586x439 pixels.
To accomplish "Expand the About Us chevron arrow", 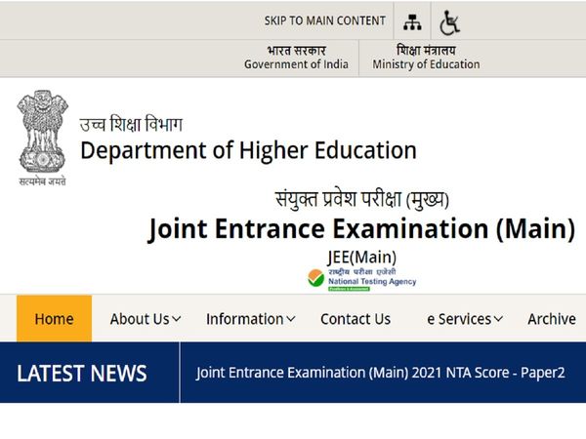I will coord(177,319).
